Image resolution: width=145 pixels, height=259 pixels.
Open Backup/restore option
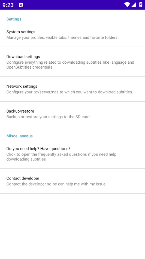click(x=73, y=114)
